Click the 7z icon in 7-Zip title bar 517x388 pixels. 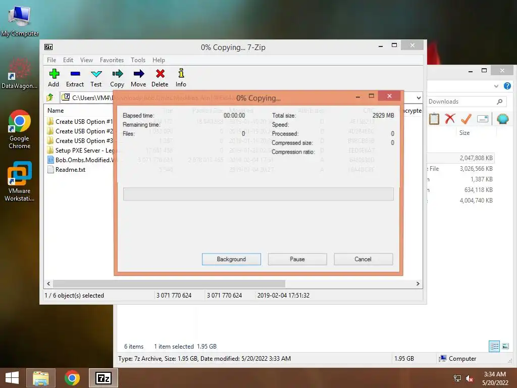pyautogui.click(x=48, y=47)
